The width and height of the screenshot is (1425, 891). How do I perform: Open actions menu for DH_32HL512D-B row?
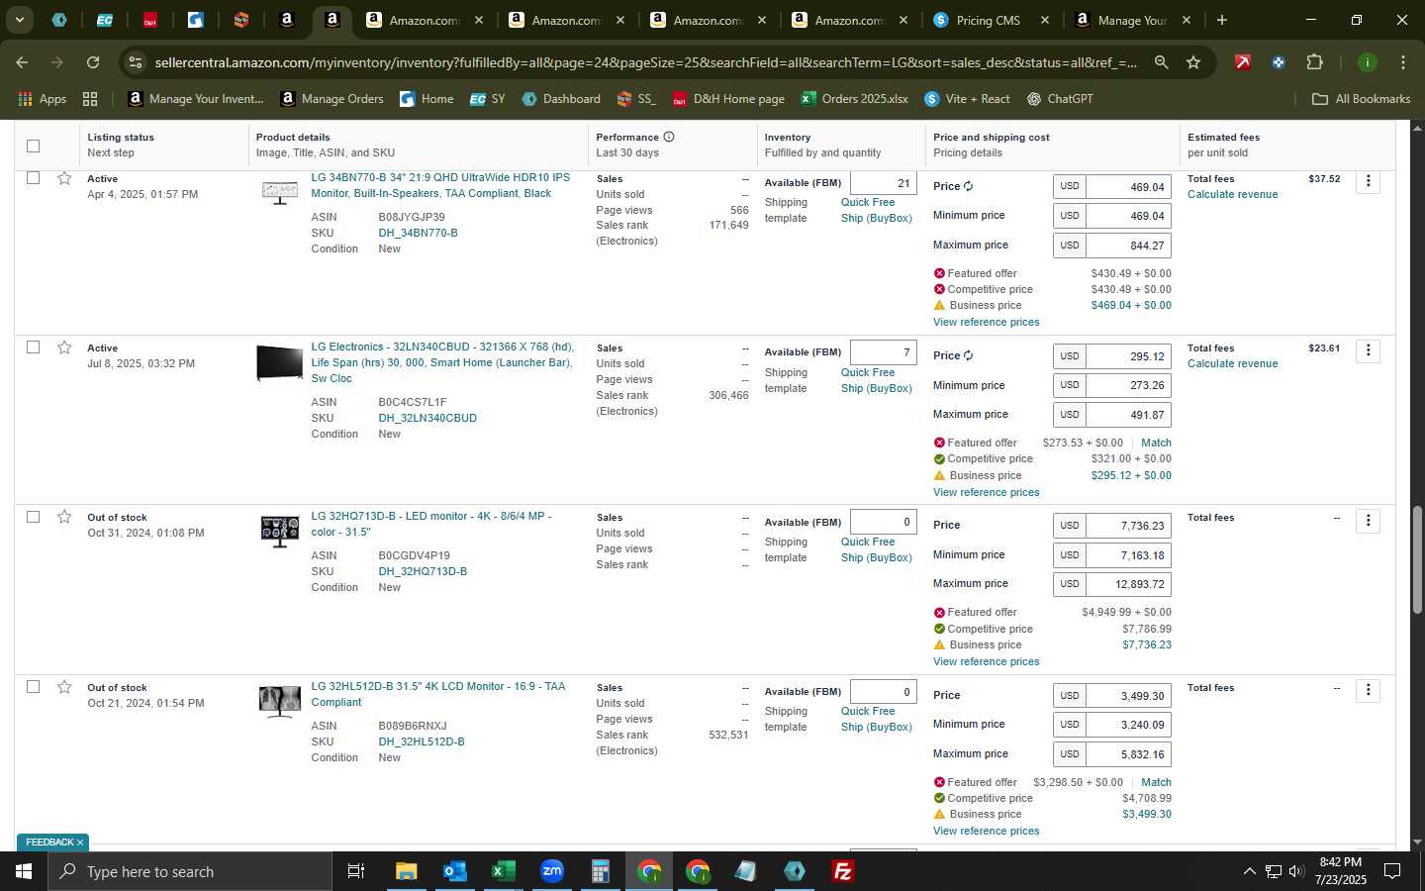coord(1368,690)
